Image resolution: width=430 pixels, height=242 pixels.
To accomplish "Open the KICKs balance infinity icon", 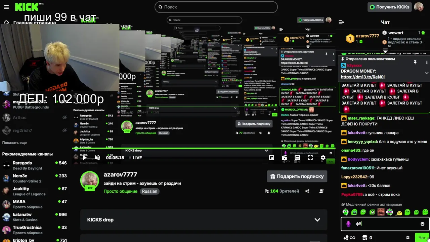I will point(349,238).
